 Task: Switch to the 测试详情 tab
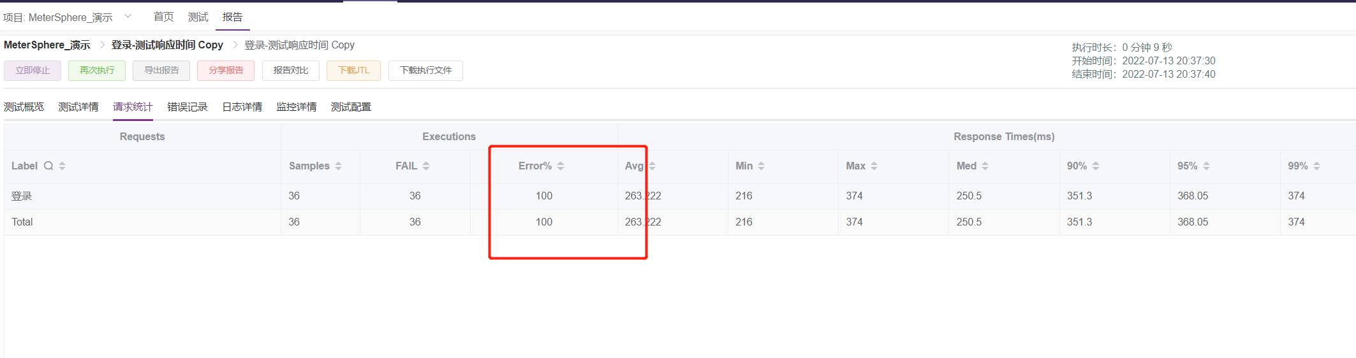coord(78,107)
